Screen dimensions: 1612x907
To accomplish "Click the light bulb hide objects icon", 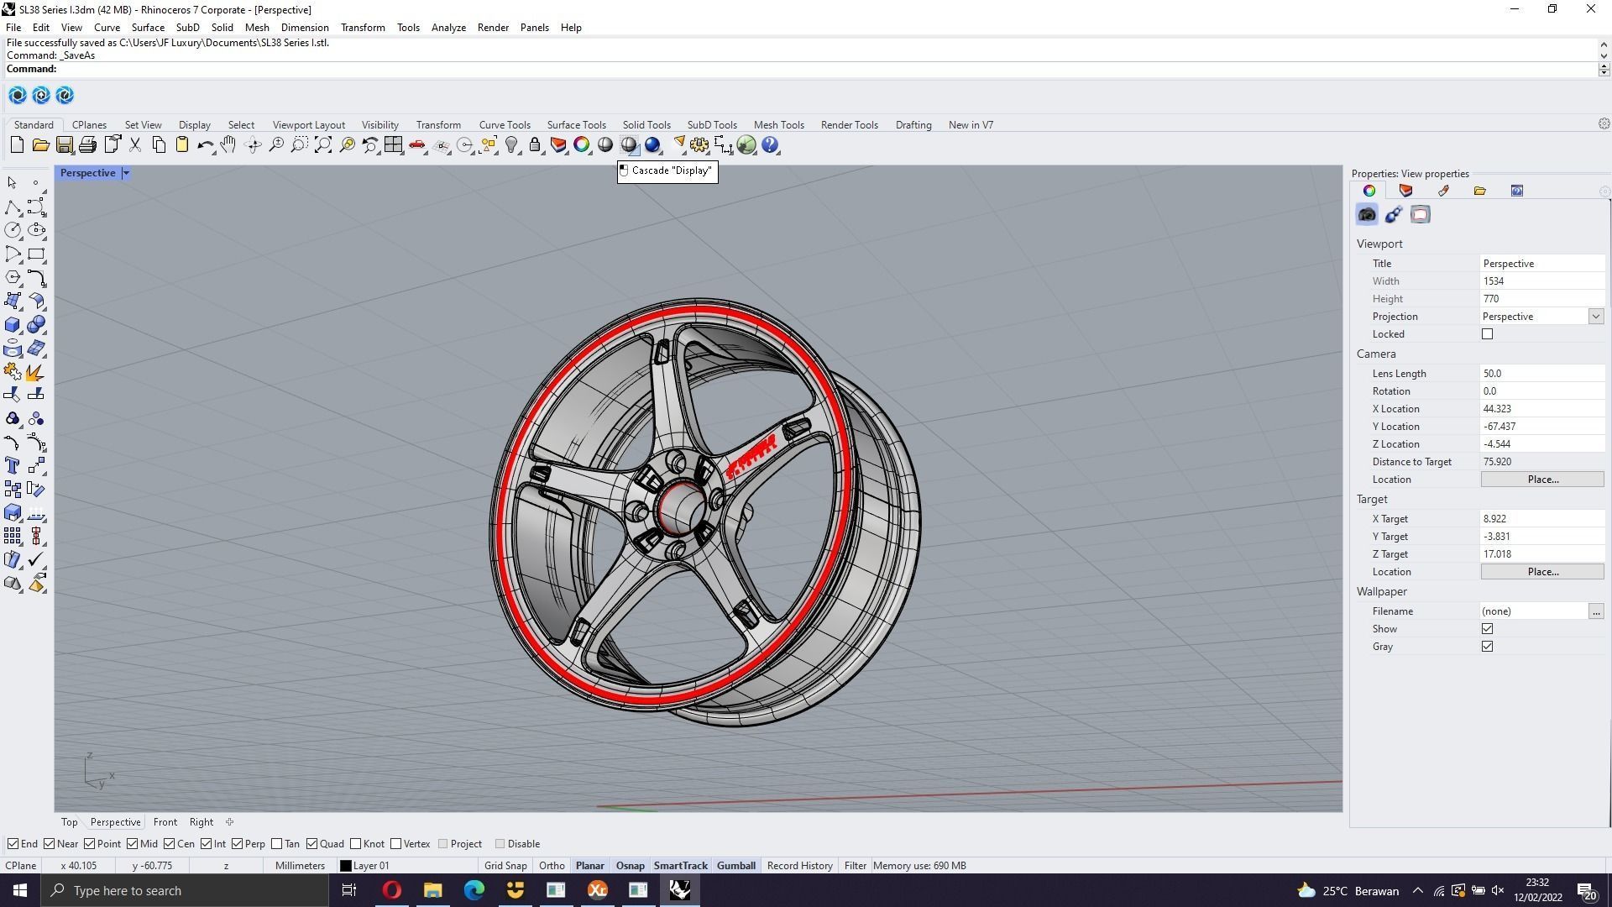I will 511,145.
